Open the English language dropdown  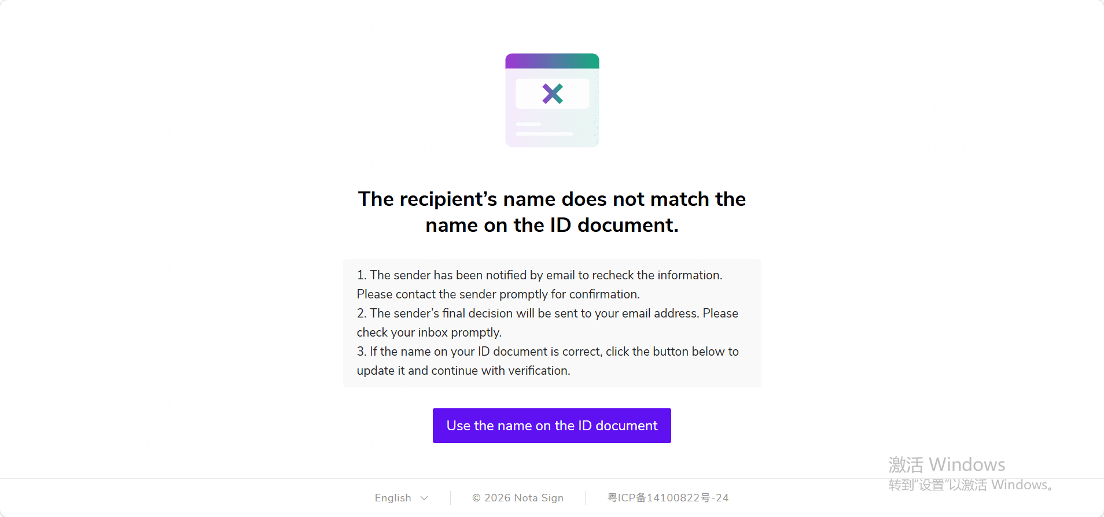401,498
